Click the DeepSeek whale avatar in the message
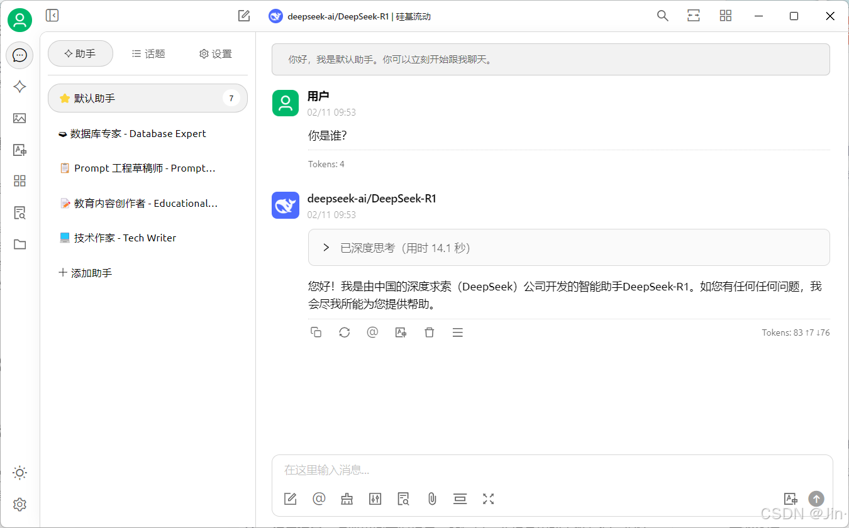849x528 pixels. [286, 206]
